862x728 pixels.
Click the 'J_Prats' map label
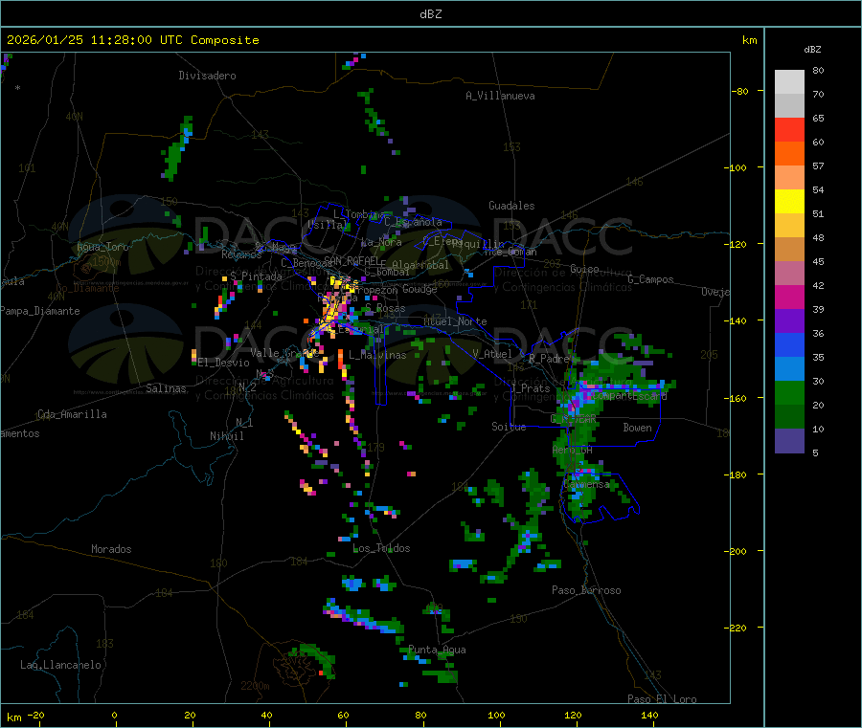(530, 388)
